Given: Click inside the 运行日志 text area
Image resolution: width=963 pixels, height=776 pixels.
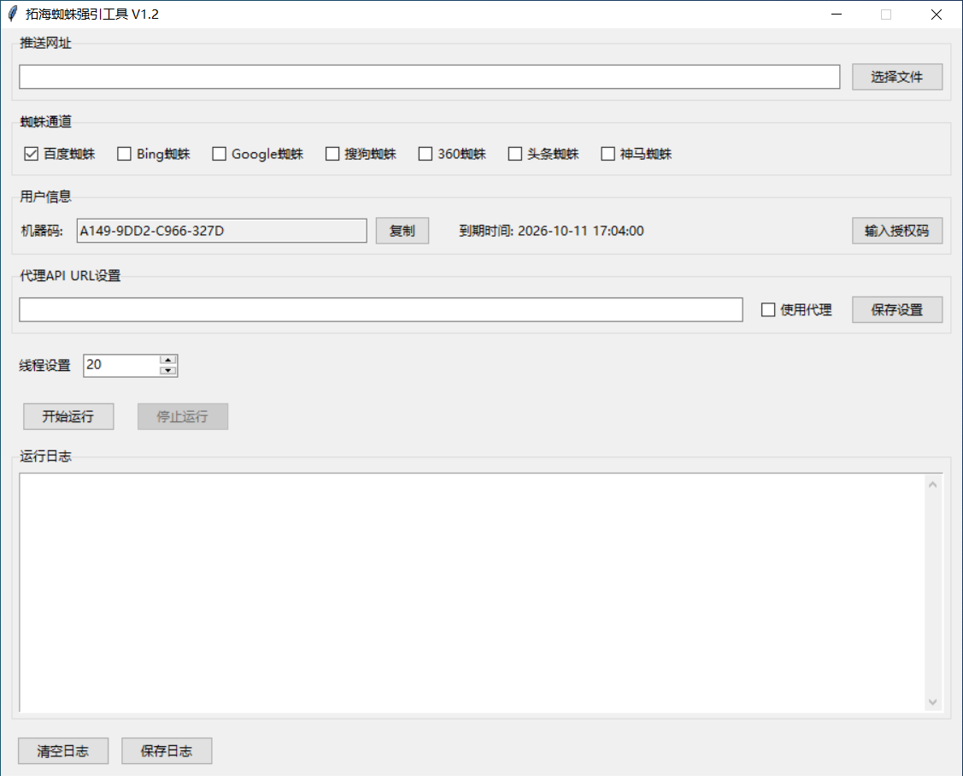Looking at the screenshot, I should [x=472, y=593].
